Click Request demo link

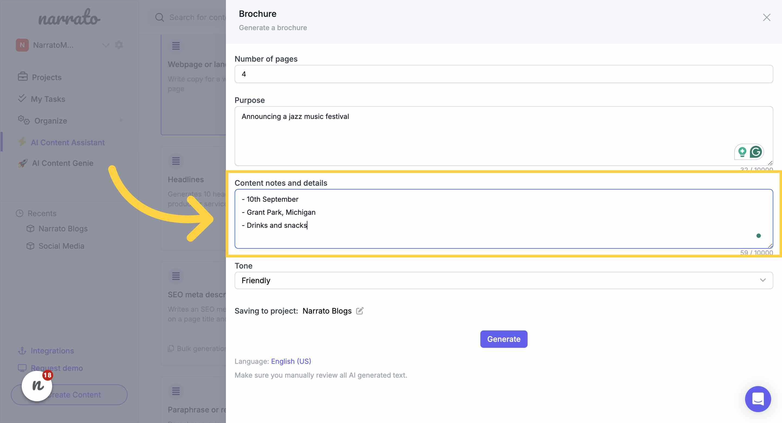point(56,368)
